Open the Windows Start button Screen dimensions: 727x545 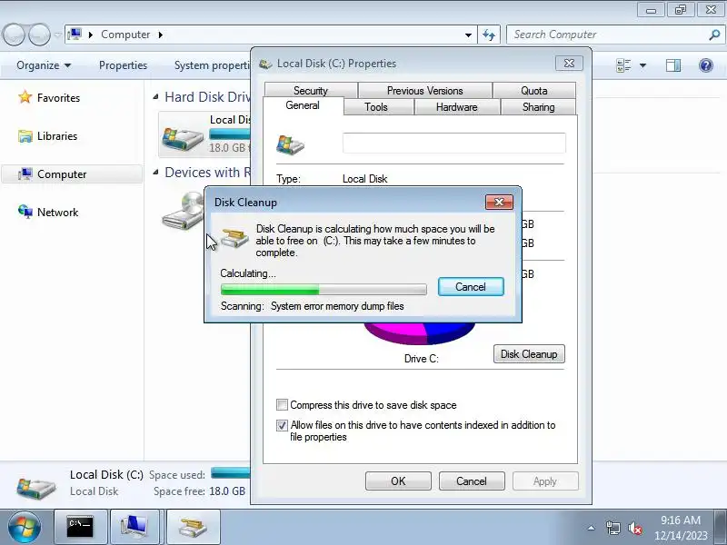tap(25, 528)
